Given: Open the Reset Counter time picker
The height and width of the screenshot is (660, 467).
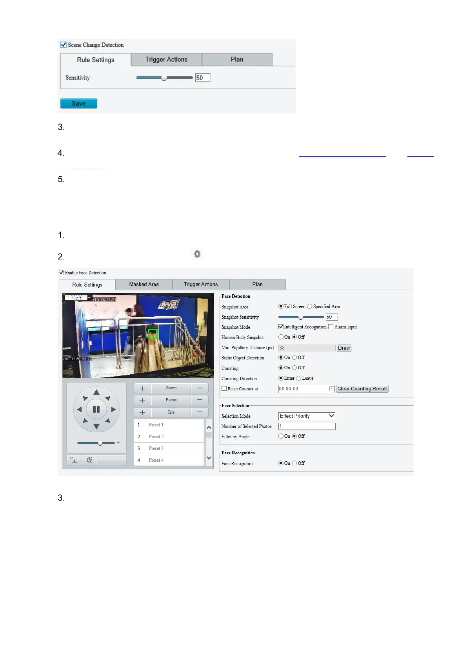Looking at the screenshot, I should [x=332, y=389].
